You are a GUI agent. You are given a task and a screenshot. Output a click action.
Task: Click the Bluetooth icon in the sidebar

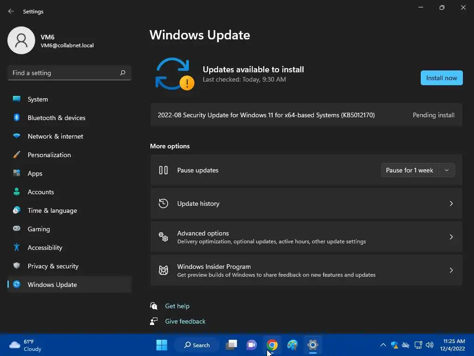(x=17, y=117)
